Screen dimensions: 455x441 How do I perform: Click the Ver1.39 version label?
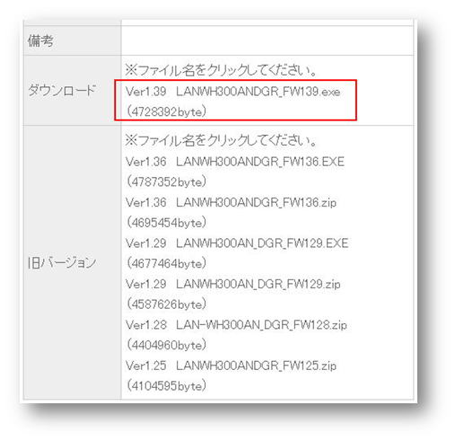145,92
